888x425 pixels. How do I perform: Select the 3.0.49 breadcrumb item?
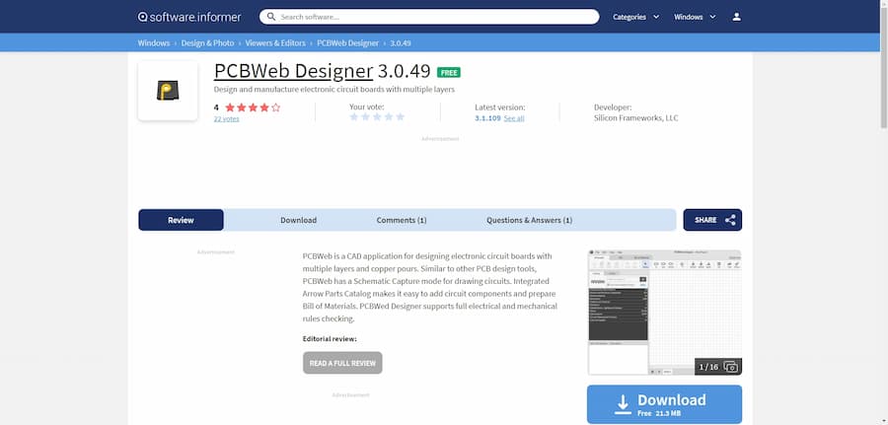401,43
